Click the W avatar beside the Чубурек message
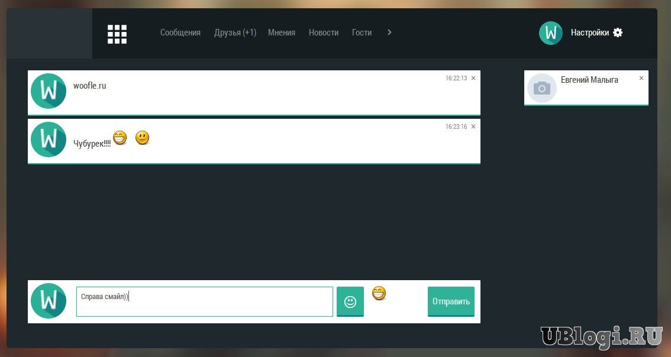 (49, 139)
